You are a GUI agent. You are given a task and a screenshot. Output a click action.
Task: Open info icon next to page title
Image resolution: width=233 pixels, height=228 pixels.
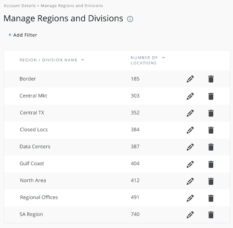tap(130, 19)
